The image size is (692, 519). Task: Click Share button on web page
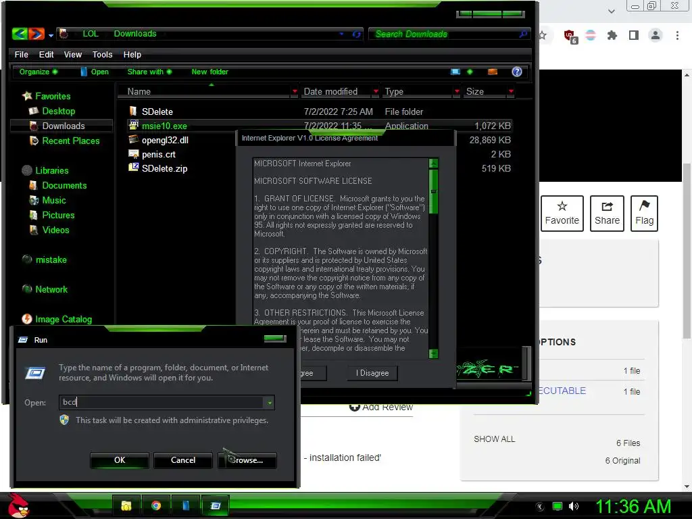pos(607,214)
